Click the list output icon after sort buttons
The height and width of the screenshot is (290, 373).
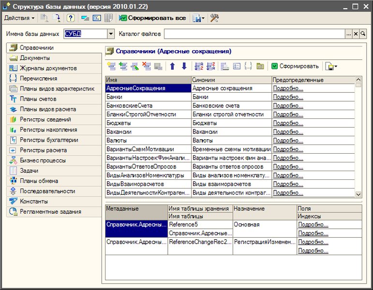click(x=225, y=66)
